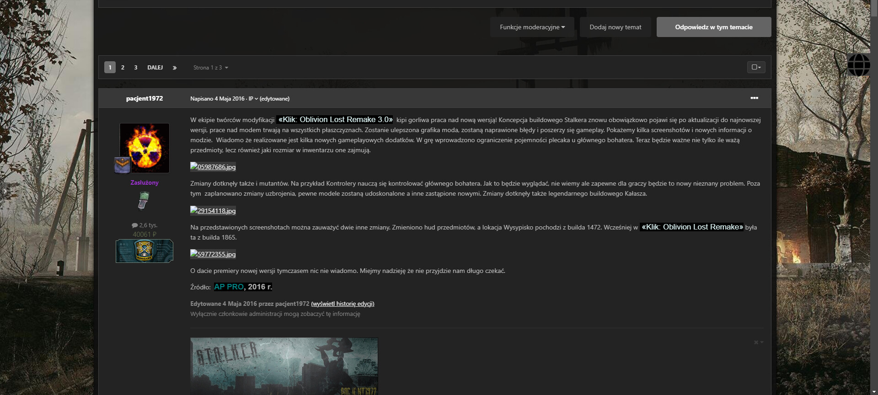Select current page 1 in pagination
This screenshot has height=395, width=878.
click(x=110, y=67)
